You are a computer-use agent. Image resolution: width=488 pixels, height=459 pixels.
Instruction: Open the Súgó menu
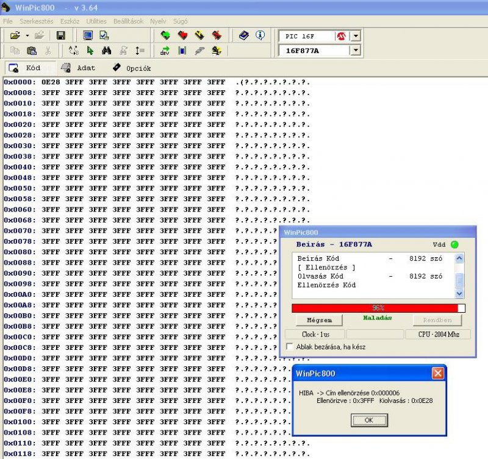click(180, 21)
